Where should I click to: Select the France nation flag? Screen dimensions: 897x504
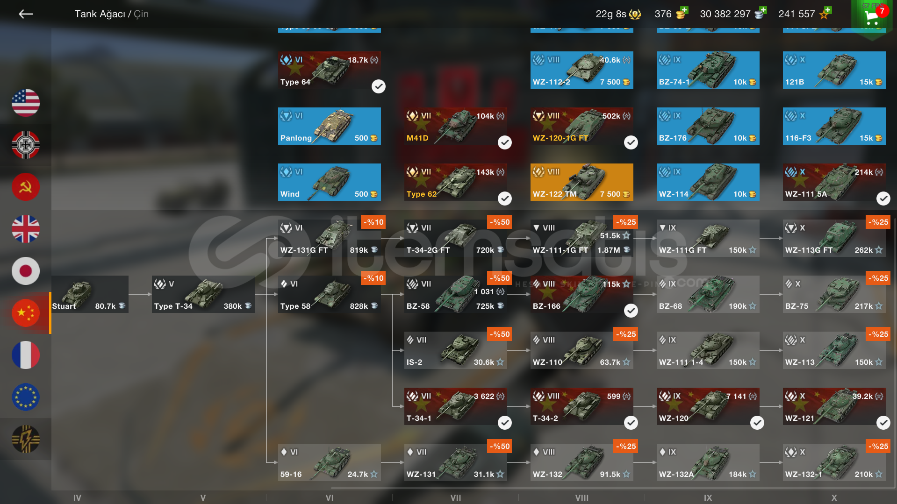[26, 355]
